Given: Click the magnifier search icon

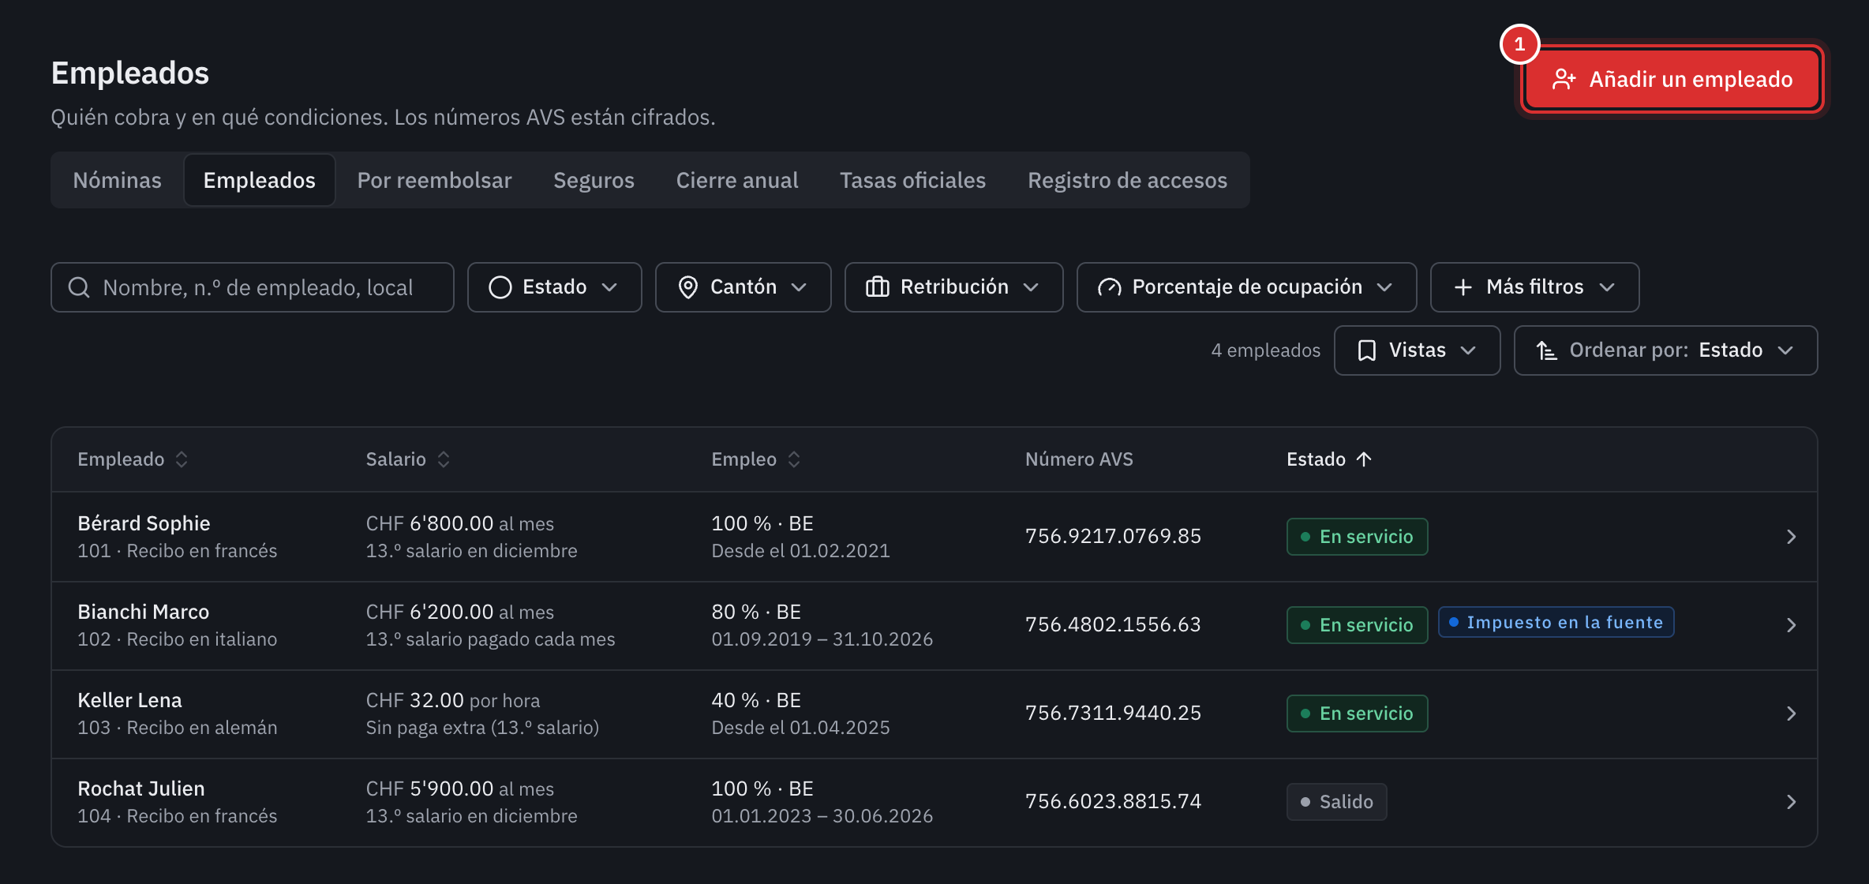Looking at the screenshot, I should pos(79,287).
